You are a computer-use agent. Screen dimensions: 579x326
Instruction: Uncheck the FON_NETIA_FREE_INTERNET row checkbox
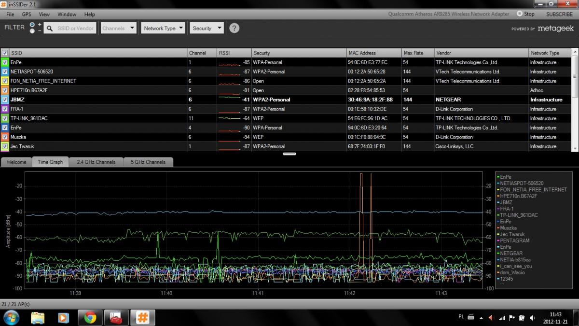pos(5,81)
